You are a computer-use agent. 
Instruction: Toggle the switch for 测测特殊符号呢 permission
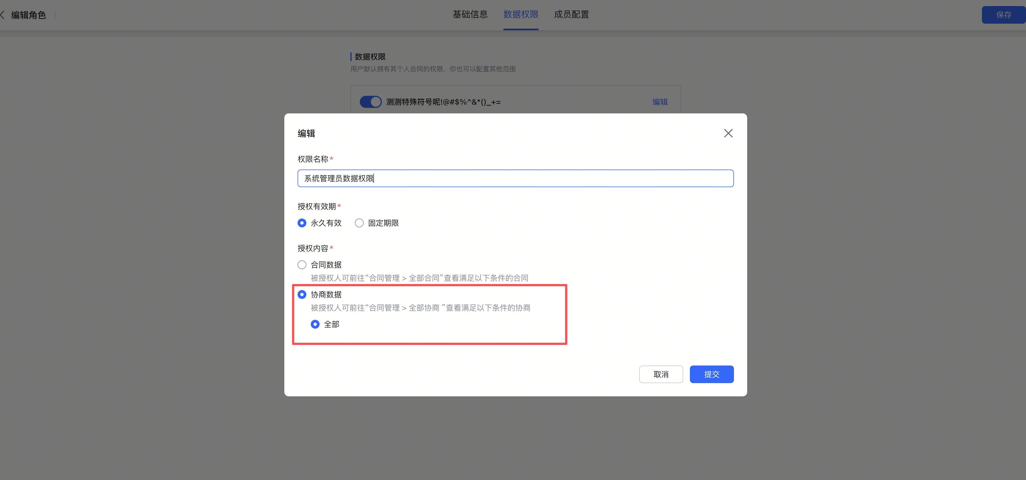[370, 102]
